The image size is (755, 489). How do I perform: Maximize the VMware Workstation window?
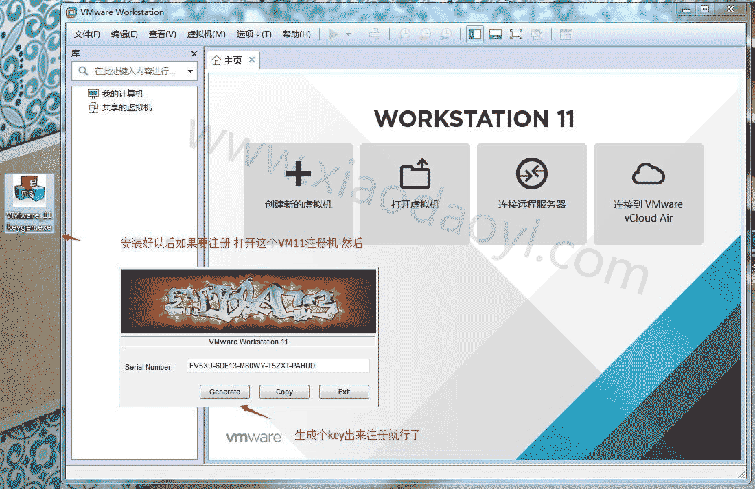point(705,9)
